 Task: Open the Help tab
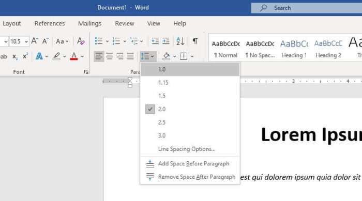coord(179,24)
